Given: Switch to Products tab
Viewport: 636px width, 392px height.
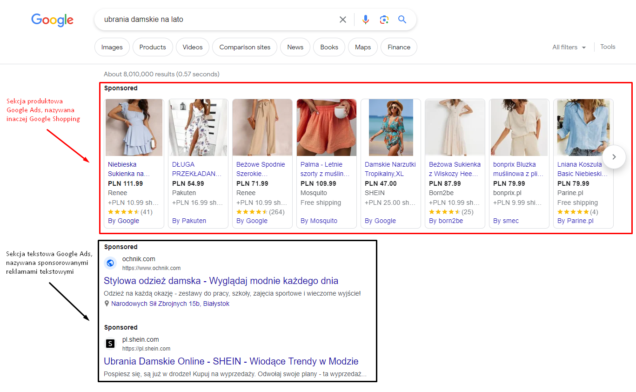Looking at the screenshot, I should coord(153,47).
